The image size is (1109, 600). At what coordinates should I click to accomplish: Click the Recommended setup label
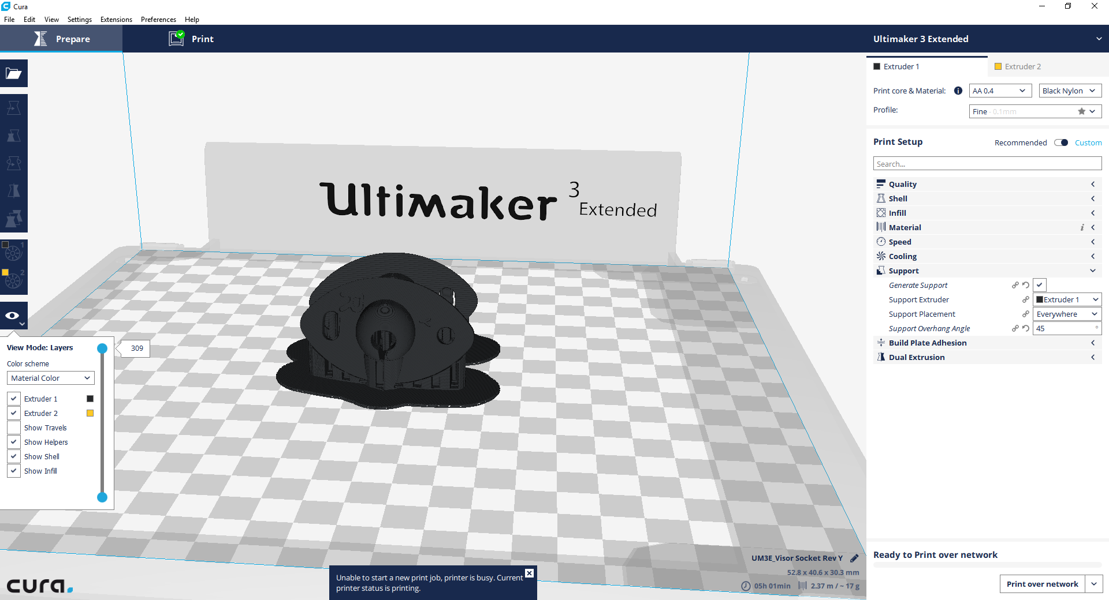pyautogui.click(x=1020, y=142)
